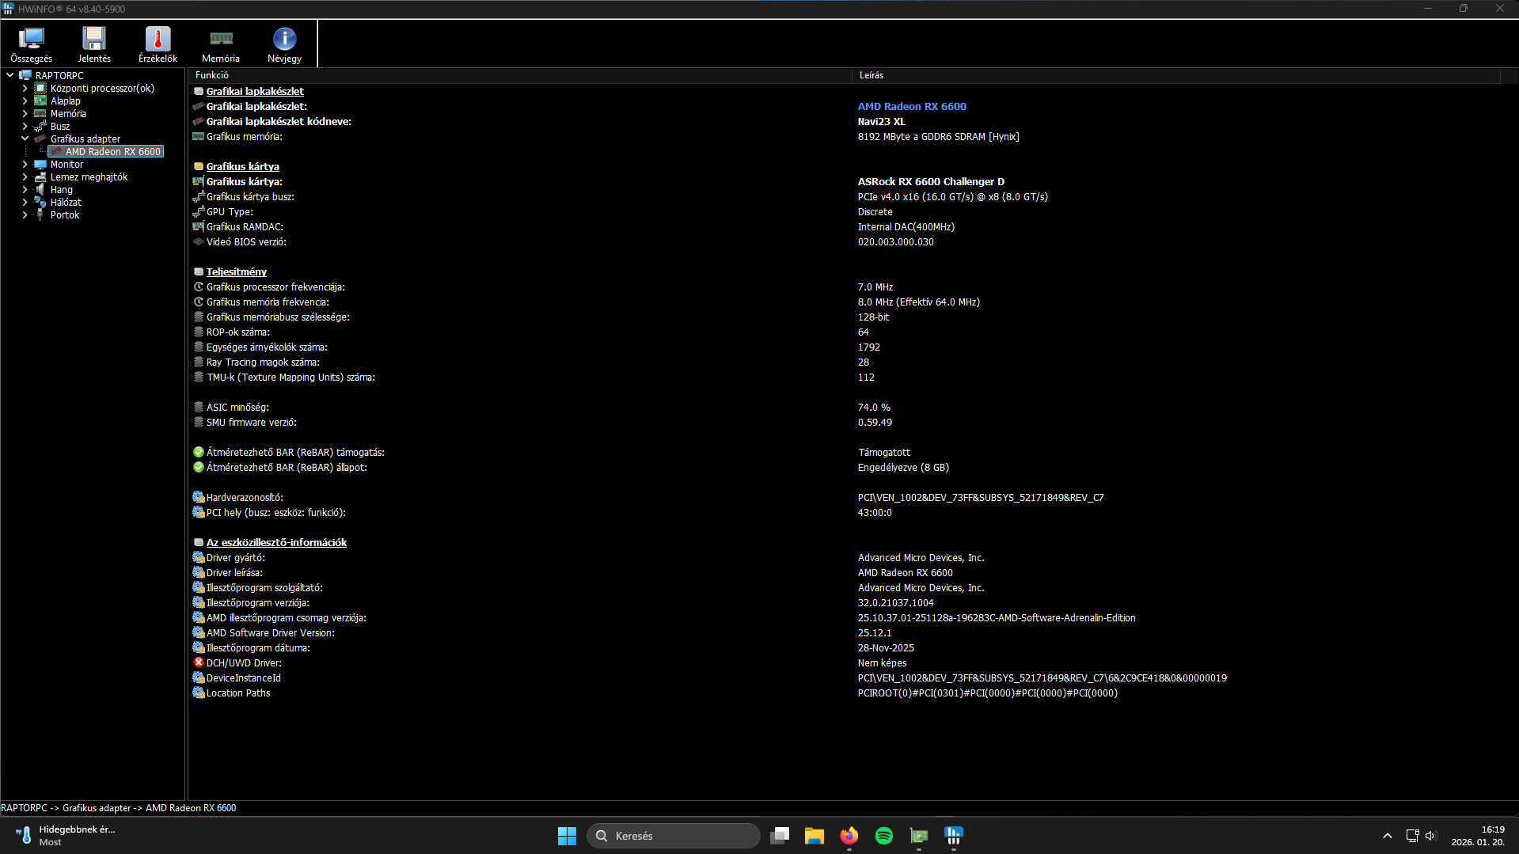Select the Illesztőprogram verziója value 32.0.21037.1004
The image size is (1519, 854).
tap(895, 603)
